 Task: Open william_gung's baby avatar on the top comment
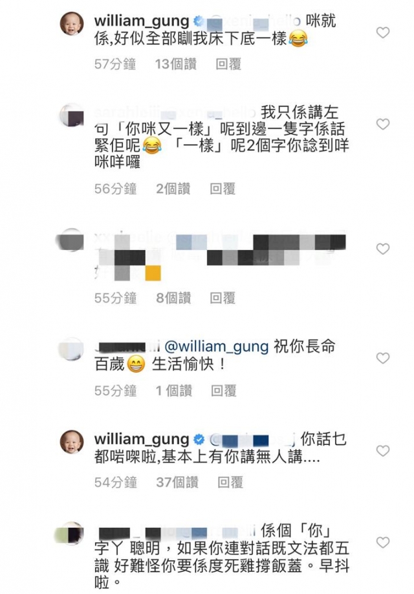coord(72,23)
